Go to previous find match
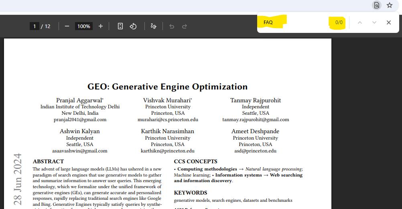This screenshot has width=402, height=209. 360,22
